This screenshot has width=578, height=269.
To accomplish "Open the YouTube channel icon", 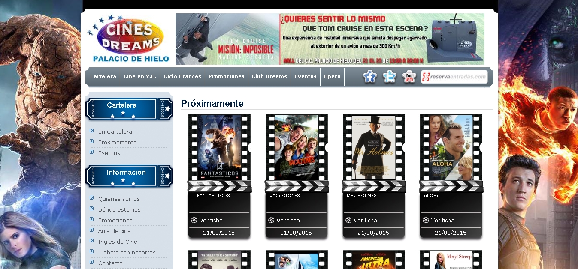I will tap(409, 77).
